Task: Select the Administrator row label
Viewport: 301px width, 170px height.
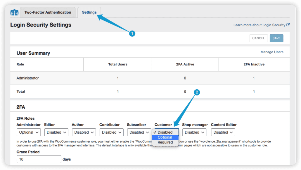Action: click(28, 78)
